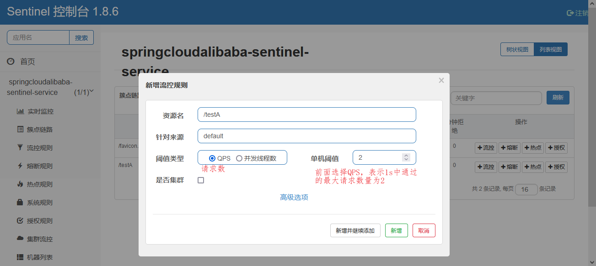
Task: Select the QPS threshold type radio
Action: [x=212, y=158]
